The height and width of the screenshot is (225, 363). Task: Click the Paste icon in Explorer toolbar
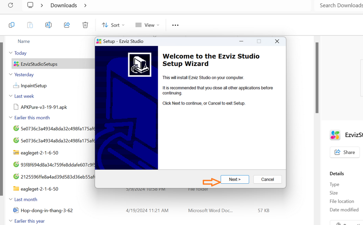coord(30,25)
